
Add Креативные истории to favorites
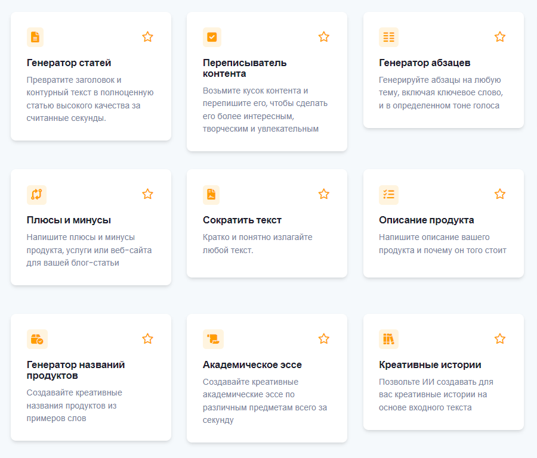[x=500, y=339]
